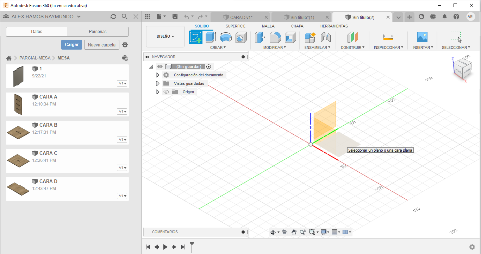Click the Look At navigation icon
The width and height of the screenshot is (481, 254).
(285, 232)
